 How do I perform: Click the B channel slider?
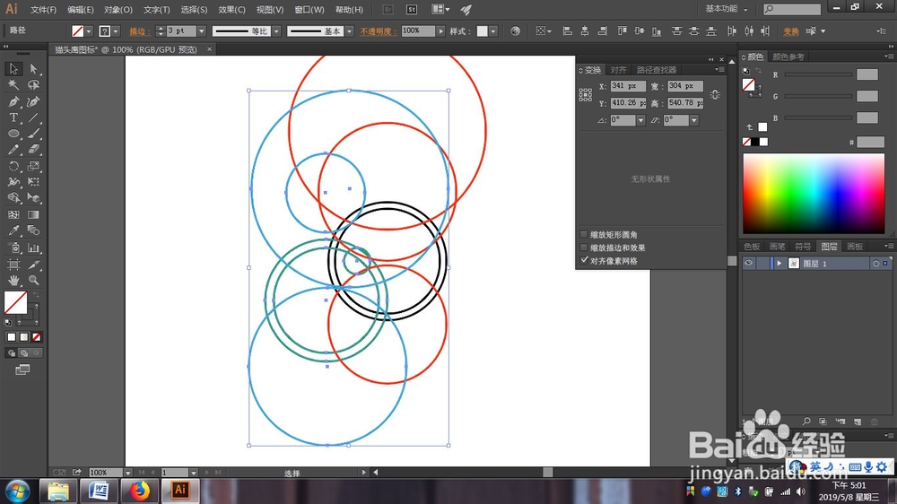pos(818,117)
